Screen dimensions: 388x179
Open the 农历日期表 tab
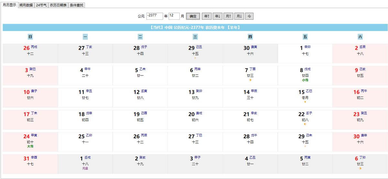(x=58, y=5)
